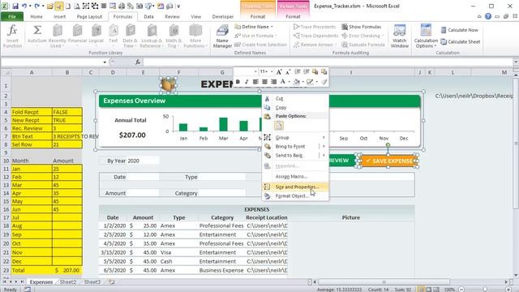This screenshot has height=292, width=519.
Task: Choose Size and Properties from context menu
Action: 295,187
